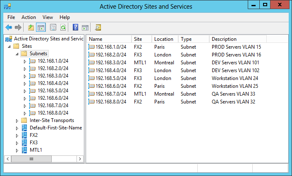Open help with the question mark icon
The height and width of the screenshot is (176, 292).
click(x=75, y=28)
